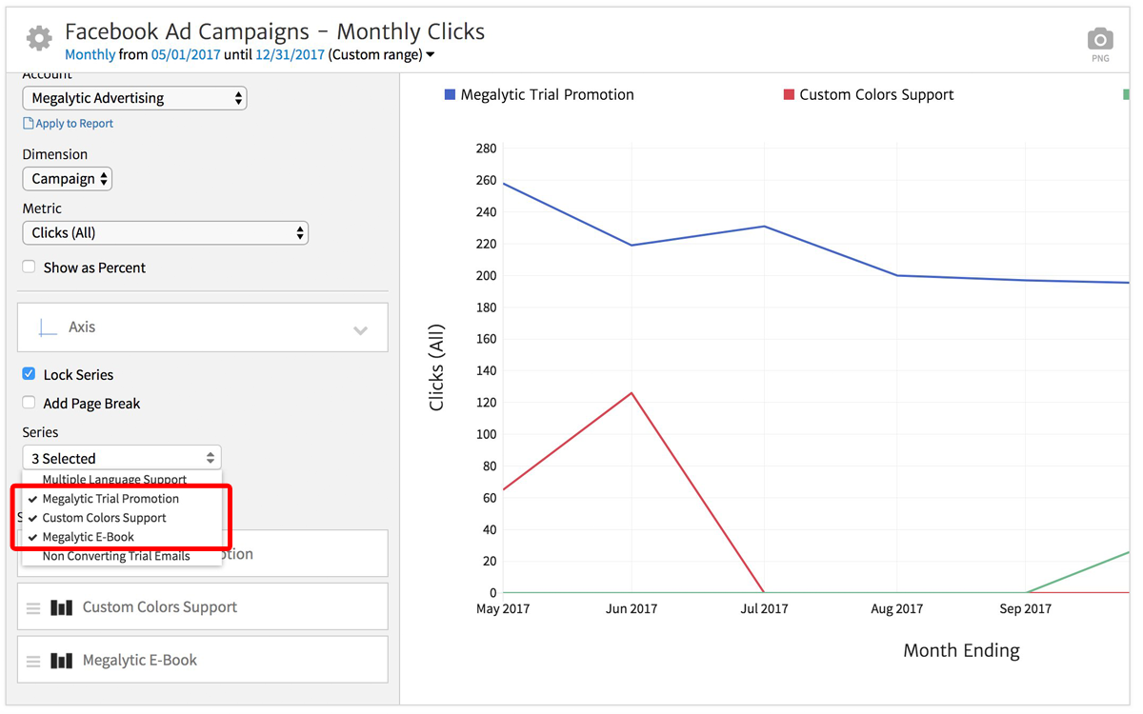
Task: Enable the Show as Percent checkbox
Action: tap(30, 268)
